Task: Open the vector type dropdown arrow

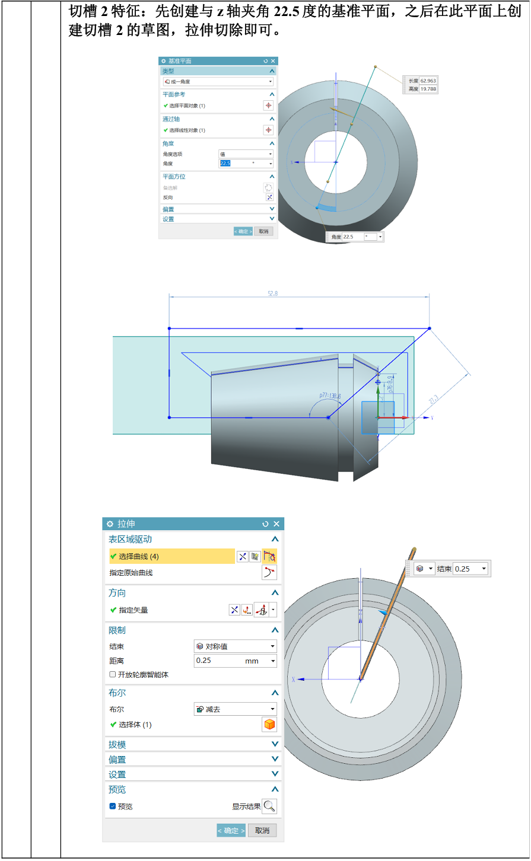Action: [273, 610]
